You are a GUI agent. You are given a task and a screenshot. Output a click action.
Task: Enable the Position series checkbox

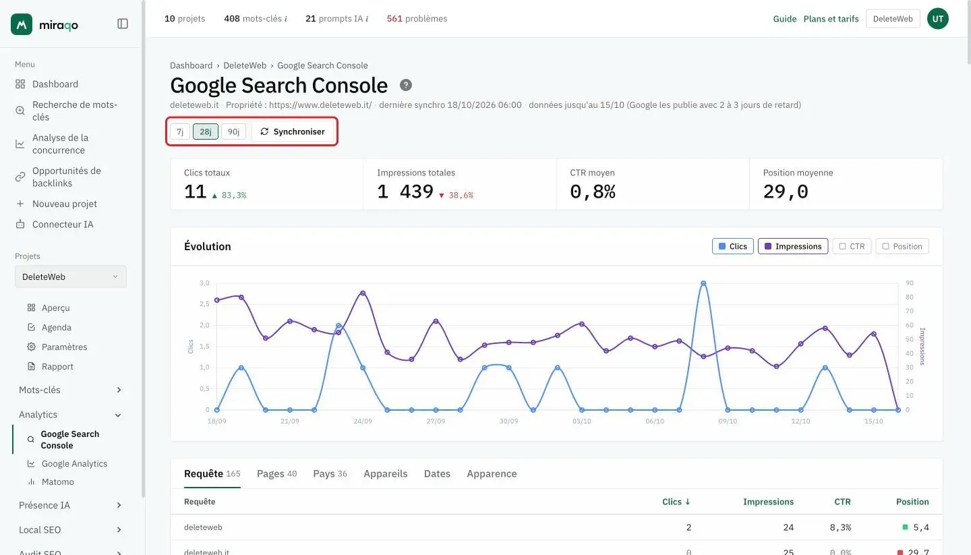coord(902,246)
